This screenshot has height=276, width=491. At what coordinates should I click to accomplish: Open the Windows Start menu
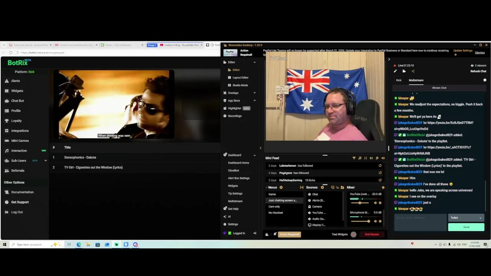pos(5,245)
